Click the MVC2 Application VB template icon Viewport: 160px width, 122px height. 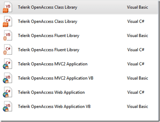(7, 78)
